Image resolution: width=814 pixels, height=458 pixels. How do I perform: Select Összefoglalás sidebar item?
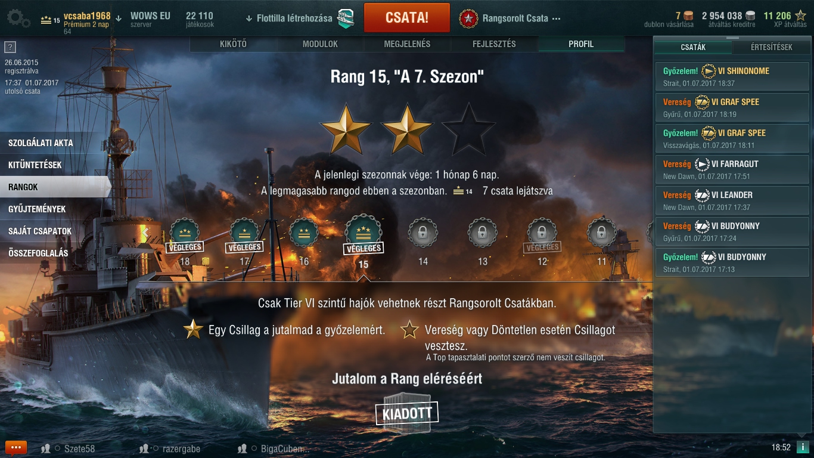[38, 253]
